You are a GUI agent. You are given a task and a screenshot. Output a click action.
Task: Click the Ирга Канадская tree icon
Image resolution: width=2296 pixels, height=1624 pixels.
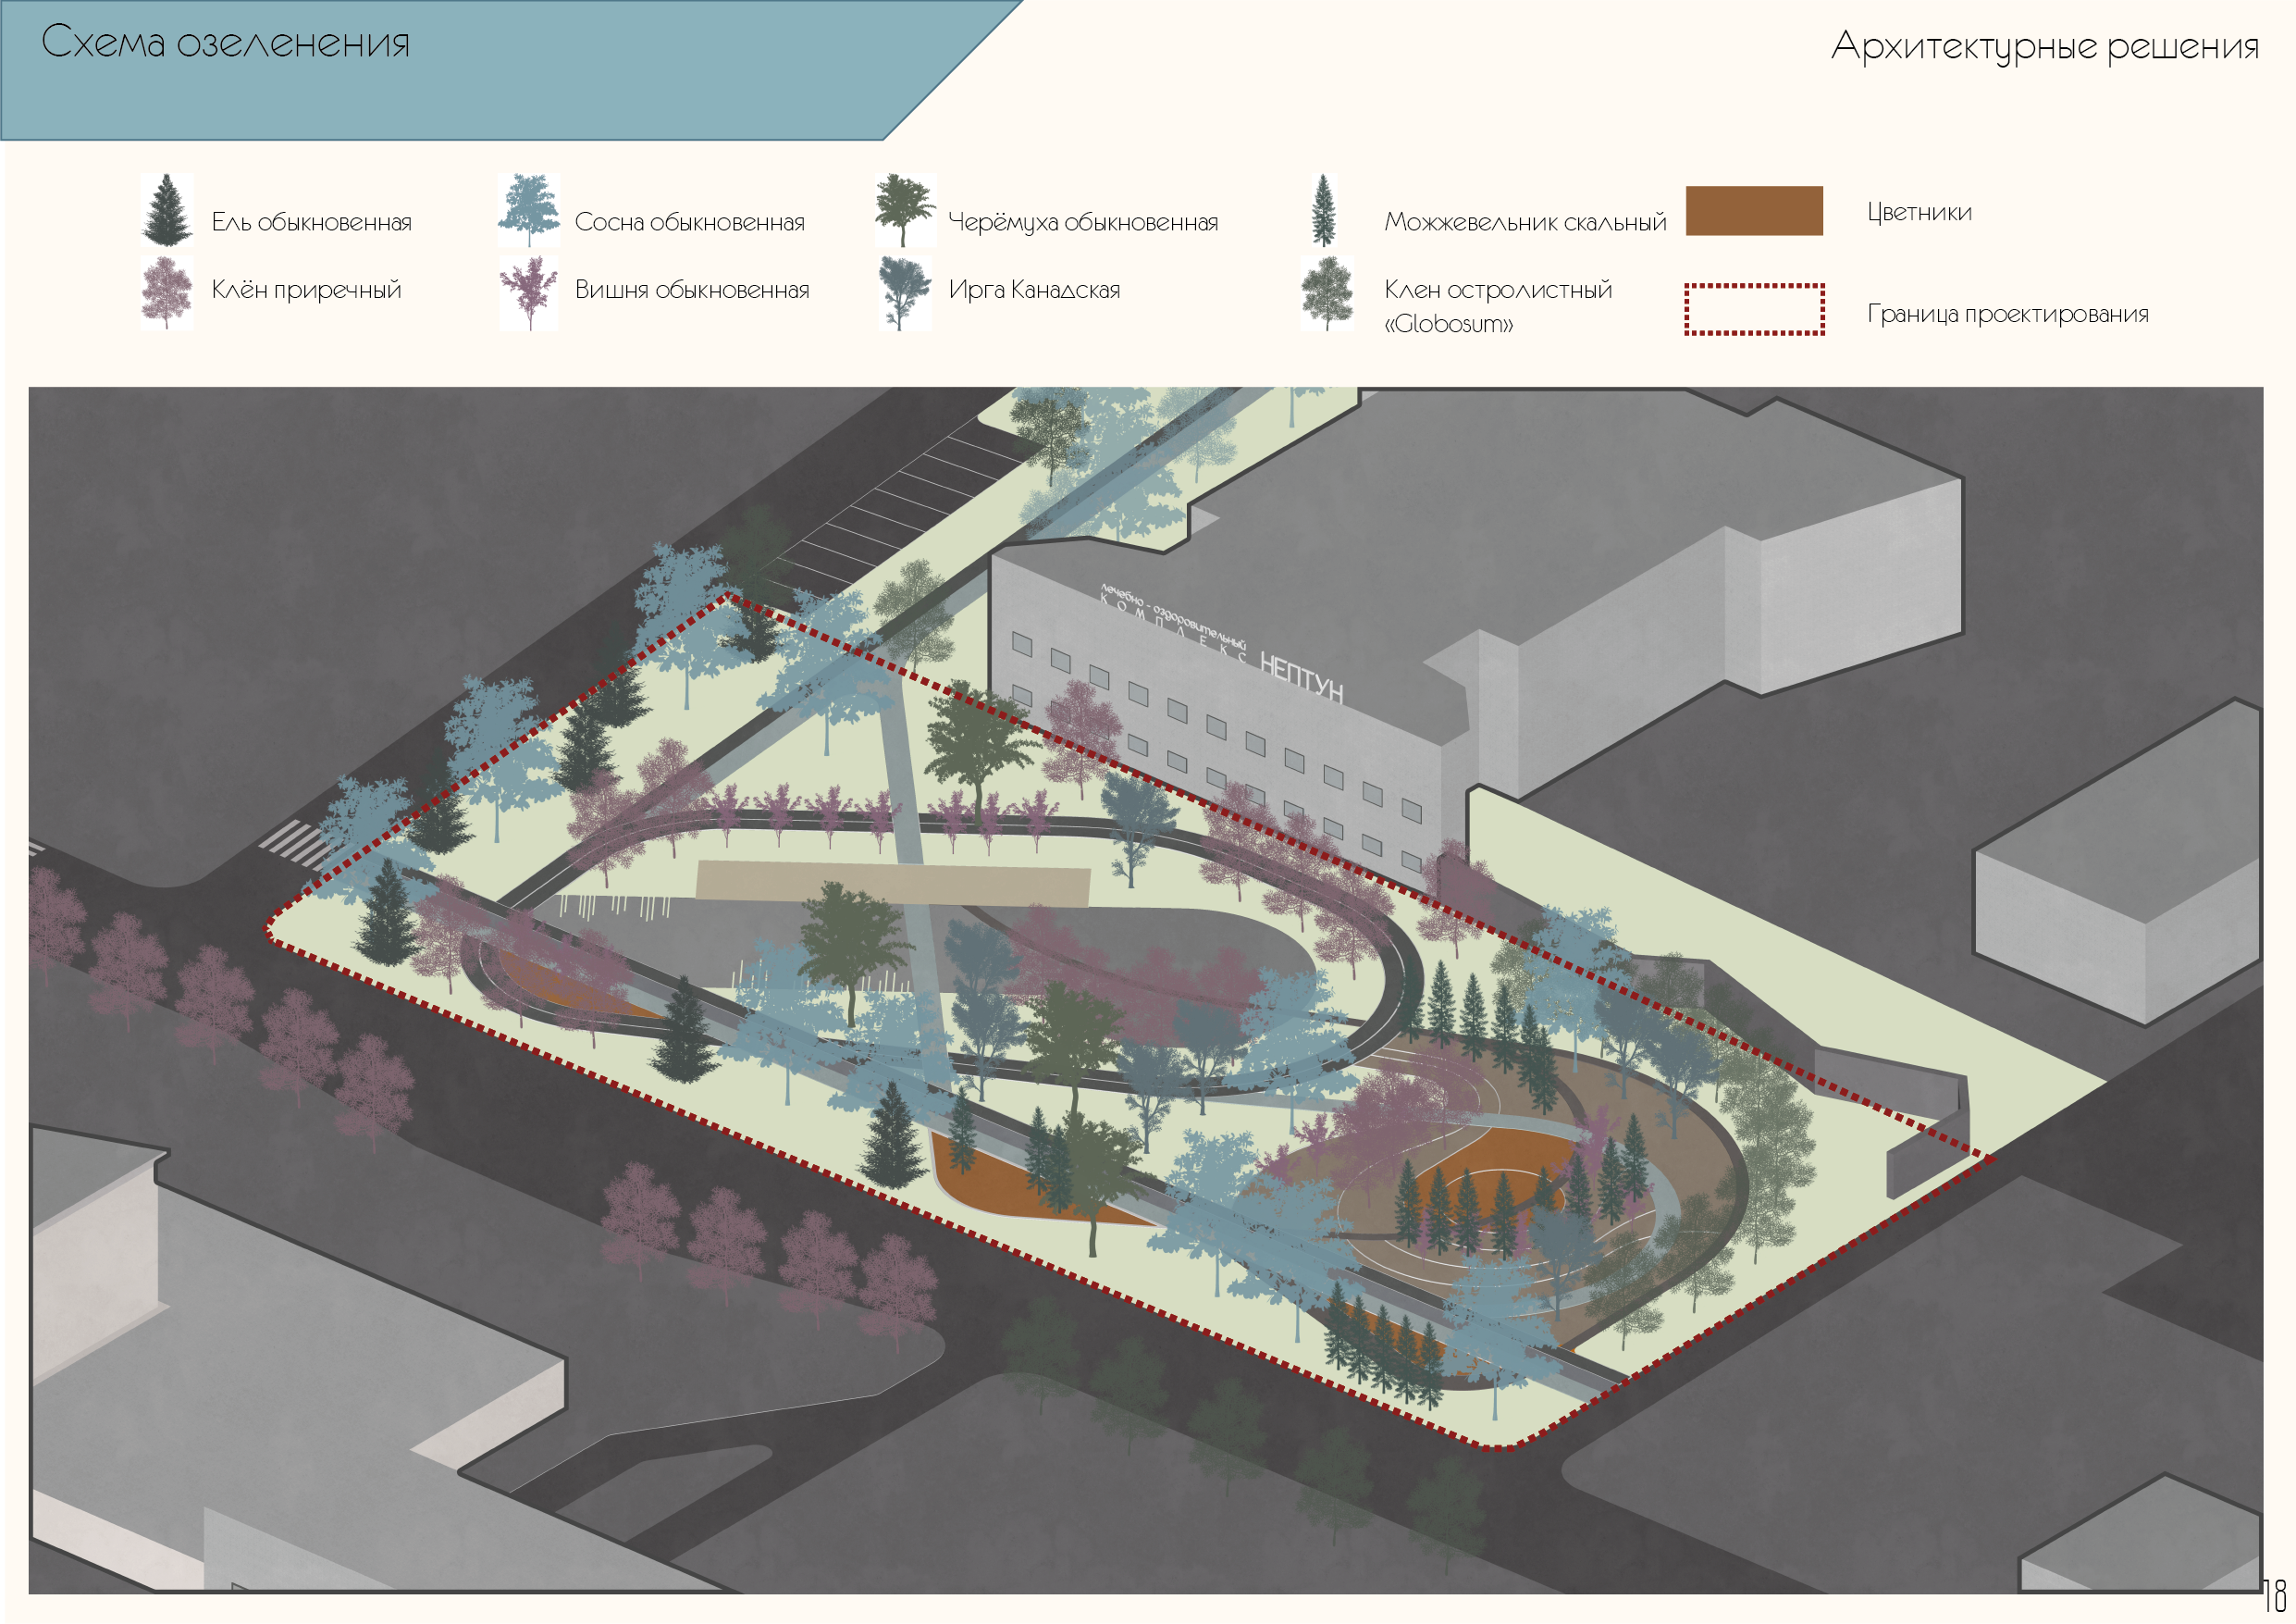(x=904, y=292)
